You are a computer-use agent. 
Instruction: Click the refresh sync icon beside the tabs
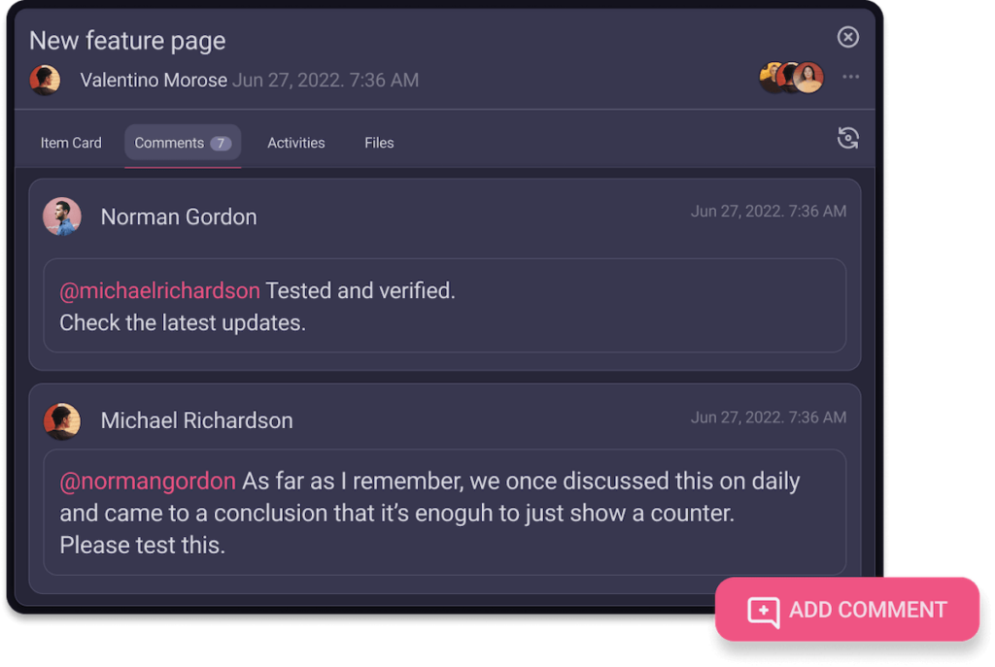[x=848, y=139]
